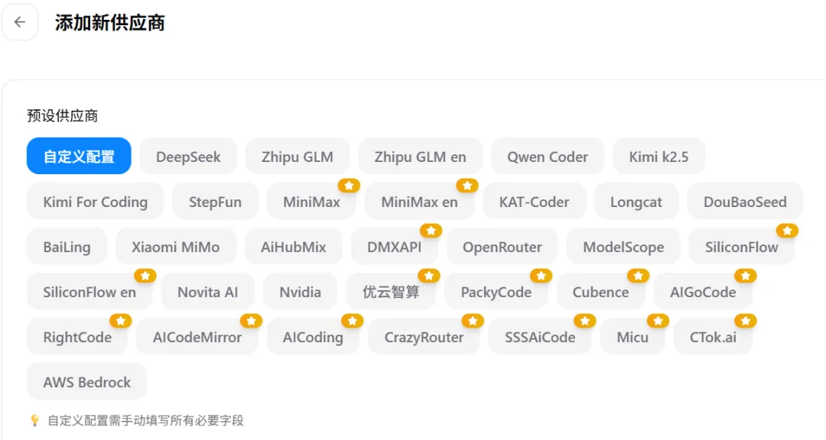Click the lightbulb hint icon
This screenshot has height=440, width=826.
click(x=34, y=420)
